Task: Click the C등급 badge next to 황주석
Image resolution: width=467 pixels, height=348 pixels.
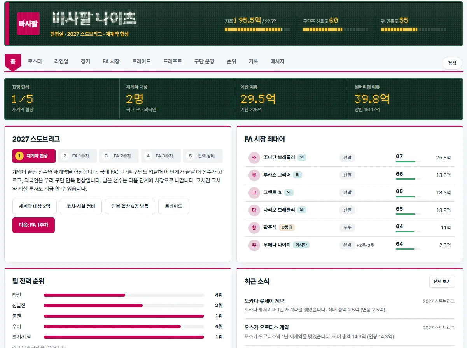Action: tap(287, 227)
